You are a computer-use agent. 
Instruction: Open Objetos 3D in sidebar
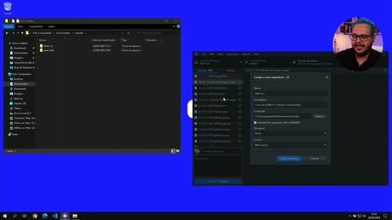click(x=20, y=103)
